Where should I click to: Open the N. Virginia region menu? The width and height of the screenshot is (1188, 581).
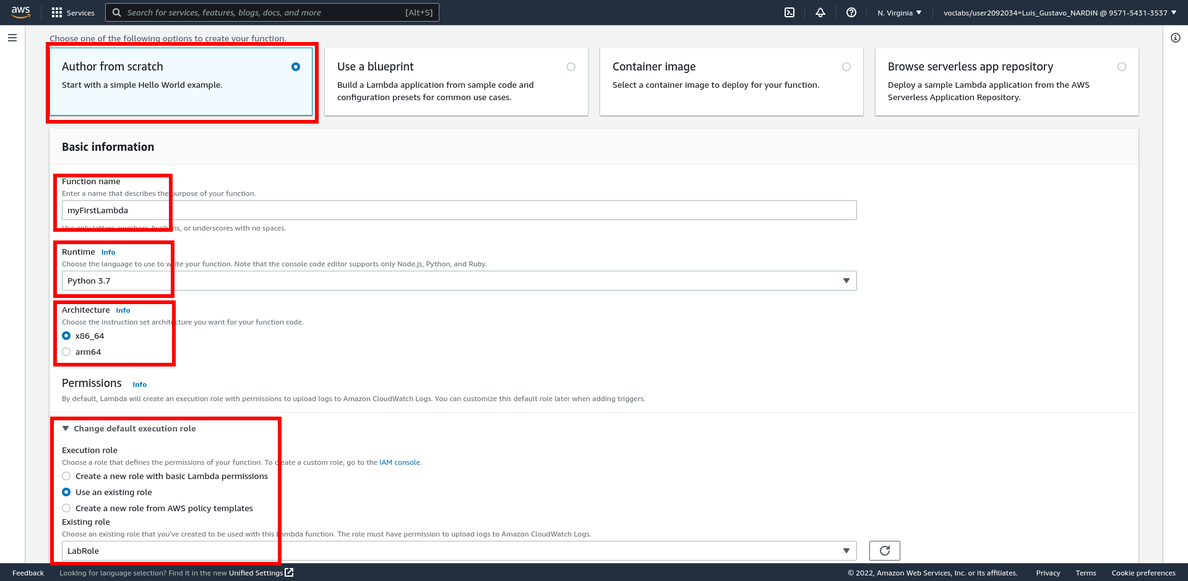coord(899,12)
